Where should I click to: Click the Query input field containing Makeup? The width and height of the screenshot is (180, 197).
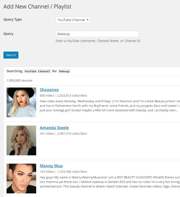pos(97,34)
